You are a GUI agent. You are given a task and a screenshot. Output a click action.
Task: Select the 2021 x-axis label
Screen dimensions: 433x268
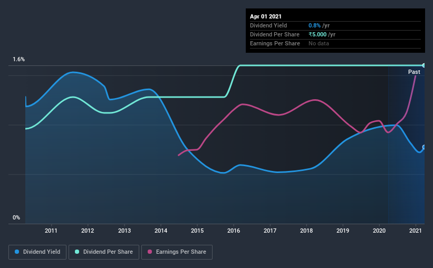click(415, 231)
